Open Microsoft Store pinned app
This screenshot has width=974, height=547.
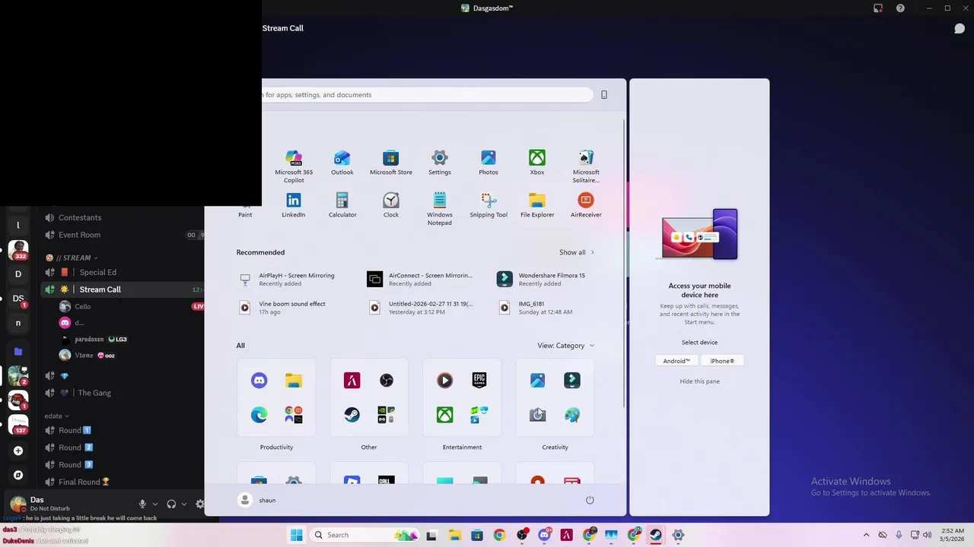[391, 163]
